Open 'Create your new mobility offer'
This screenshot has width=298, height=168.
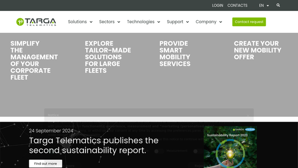[x=257, y=50]
